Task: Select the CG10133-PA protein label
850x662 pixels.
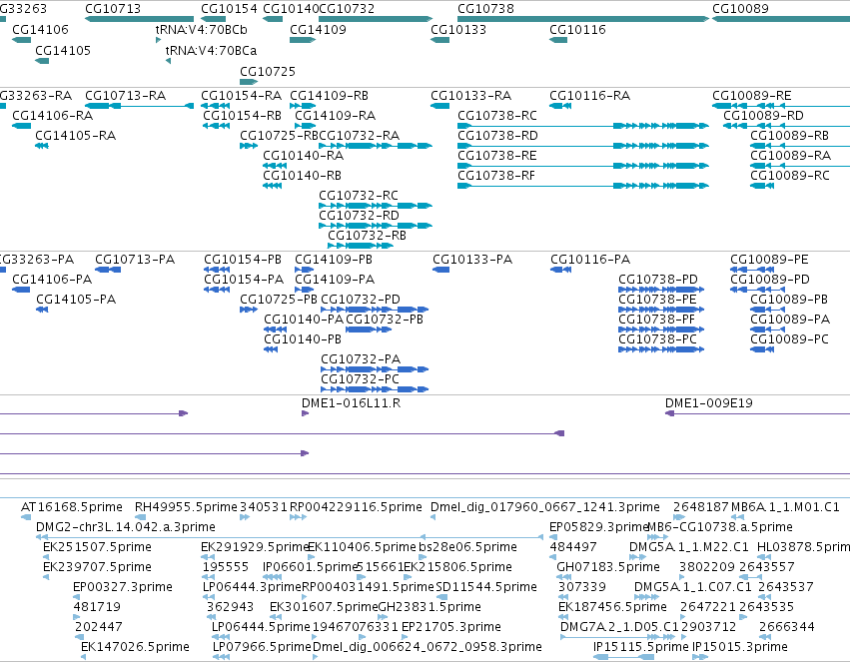Action: point(472,260)
